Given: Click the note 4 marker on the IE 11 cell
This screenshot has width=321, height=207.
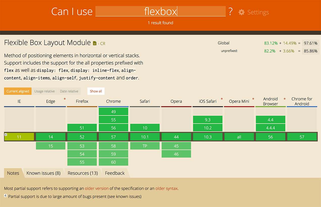Looking at the screenshot, I should 6,135.
